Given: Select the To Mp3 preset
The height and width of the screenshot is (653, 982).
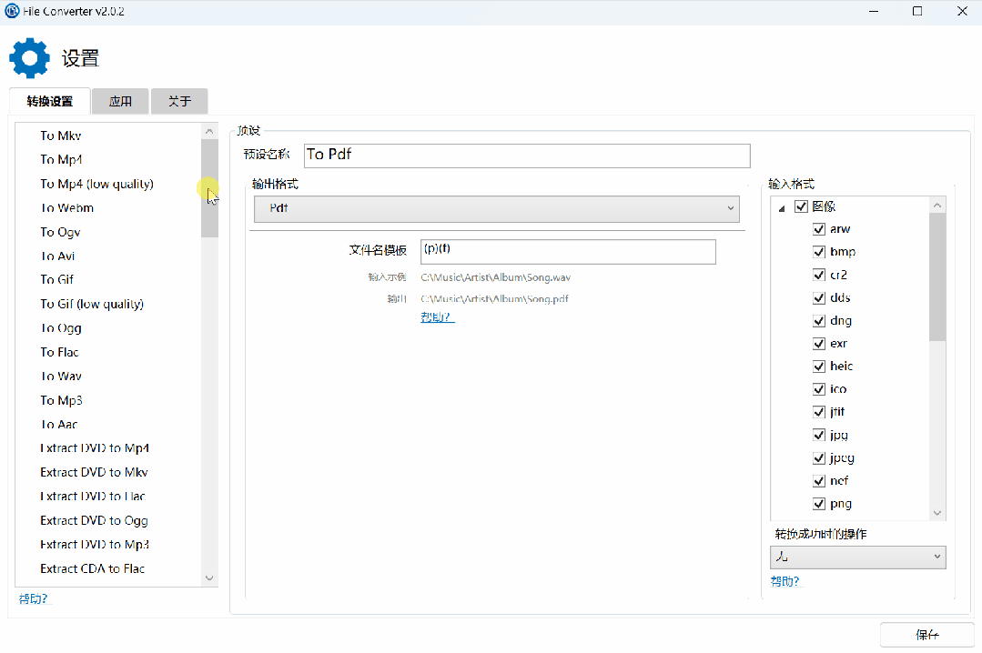Looking at the screenshot, I should [61, 400].
